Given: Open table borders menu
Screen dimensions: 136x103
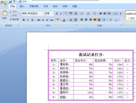Looking at the screenshot, I should (x=117, y=20).
